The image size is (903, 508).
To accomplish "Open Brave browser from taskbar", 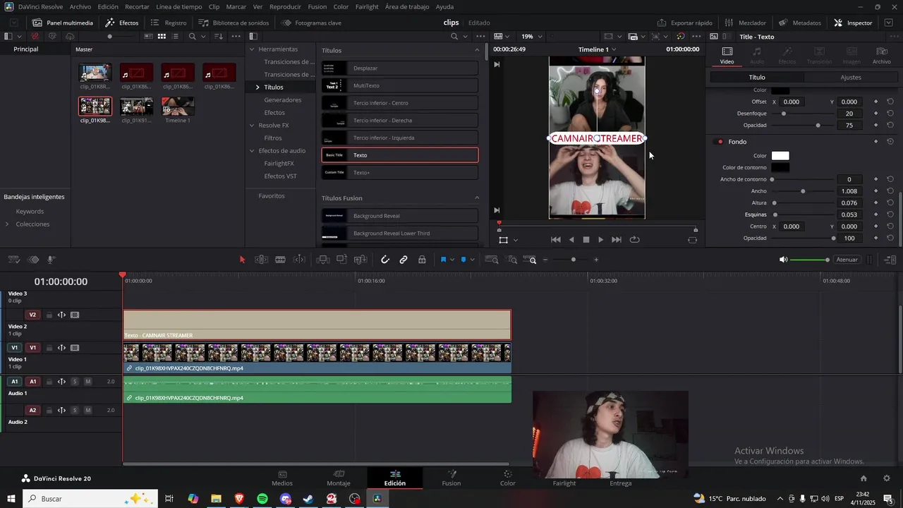I will point(239,499).
